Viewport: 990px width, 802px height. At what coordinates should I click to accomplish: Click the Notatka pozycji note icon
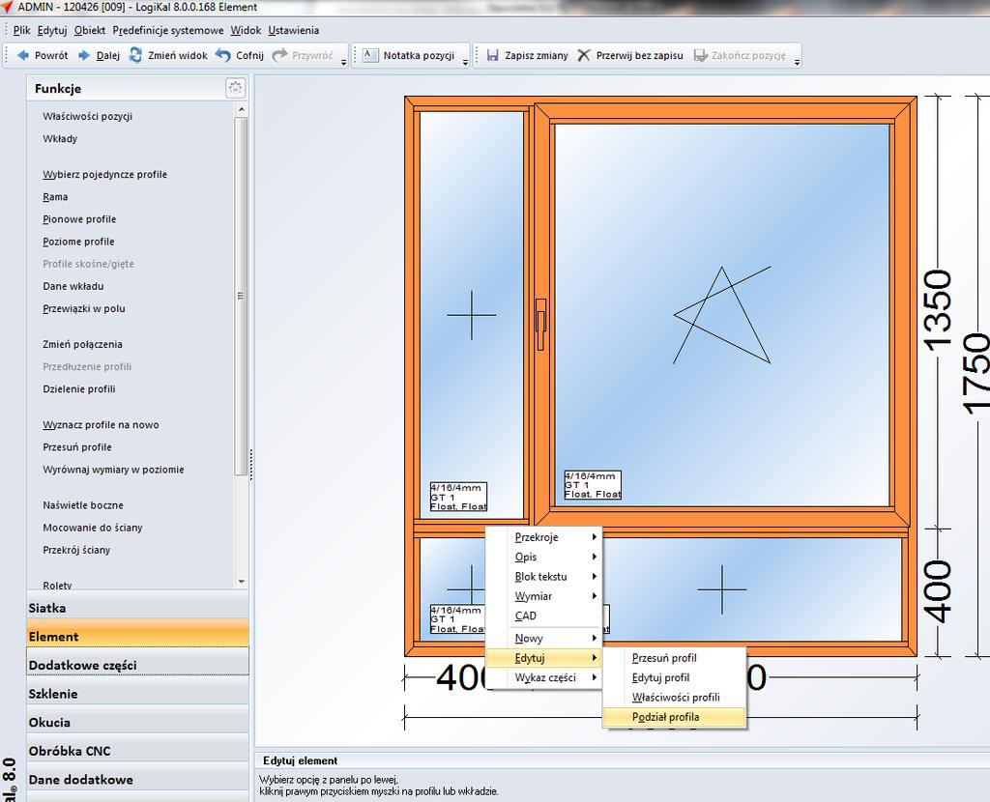pos(370,55)
